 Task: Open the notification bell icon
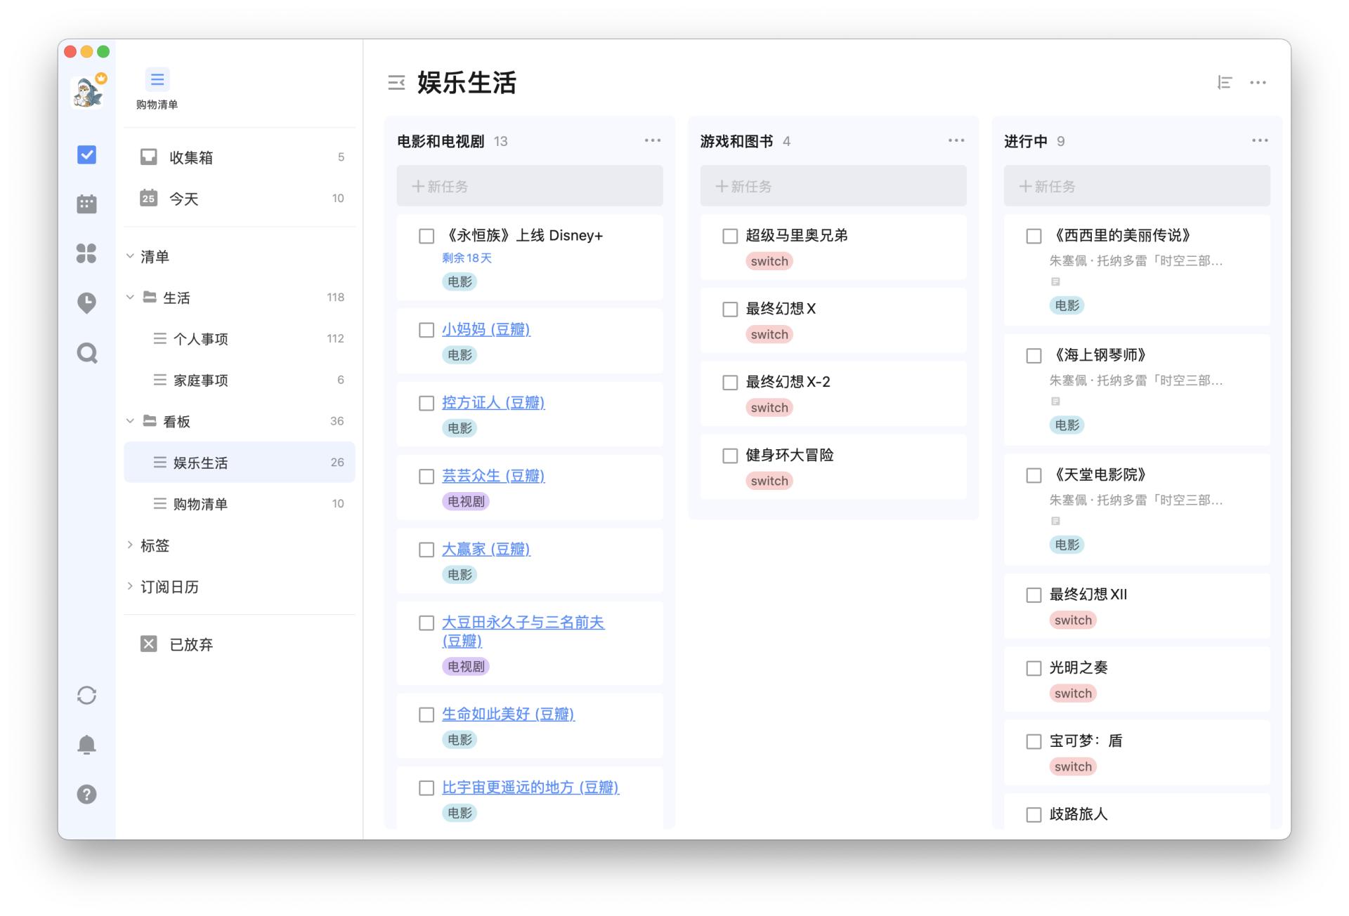click(x=86, y=745)
